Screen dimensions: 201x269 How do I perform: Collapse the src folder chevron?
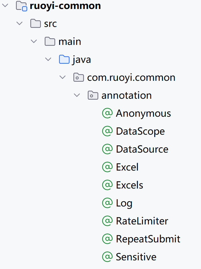[x=19, y=23]
